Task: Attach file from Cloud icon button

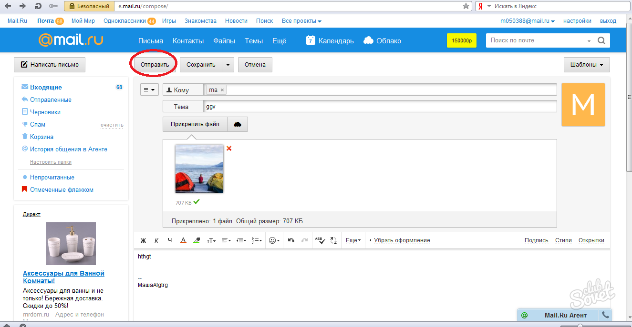Action: [x=238, y=124]
